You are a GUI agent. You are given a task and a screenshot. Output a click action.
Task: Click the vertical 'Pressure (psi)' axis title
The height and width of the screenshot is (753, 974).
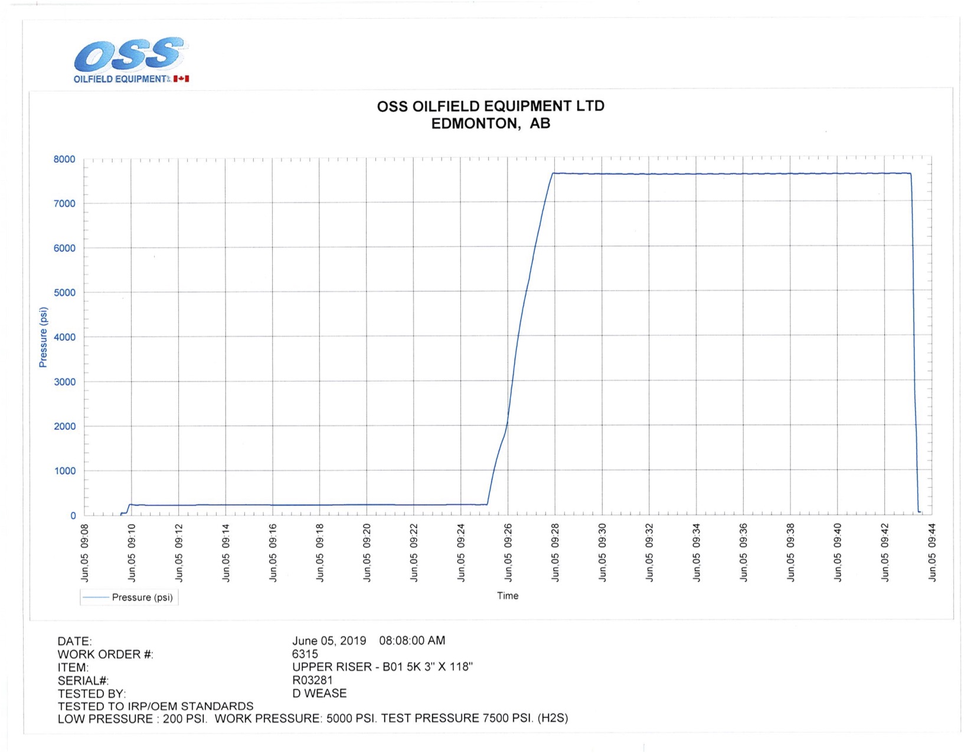pos(43,337)
